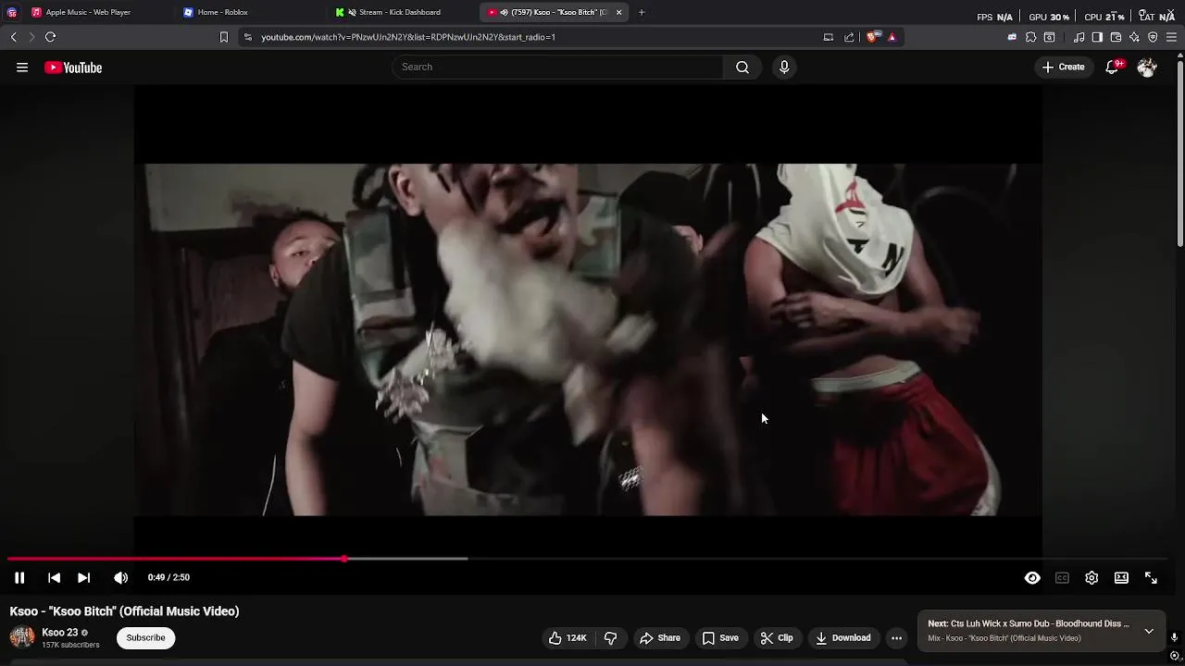Click the red progress scrubber handle
Image resolution: width=1185 pixels, height=666 pixels.
point(344,559)
